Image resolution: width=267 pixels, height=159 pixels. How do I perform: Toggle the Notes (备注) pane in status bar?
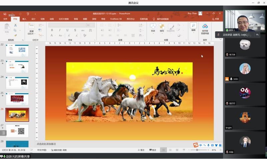[x=141, y=150]
